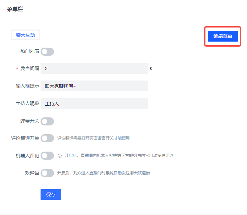Click the 主持人昵称 label
The width and height of the screenshot is (247, 215).
click(27, 103)
